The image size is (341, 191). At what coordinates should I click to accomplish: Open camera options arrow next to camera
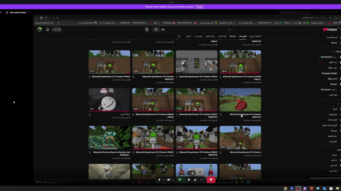click(x=173, y=180)
